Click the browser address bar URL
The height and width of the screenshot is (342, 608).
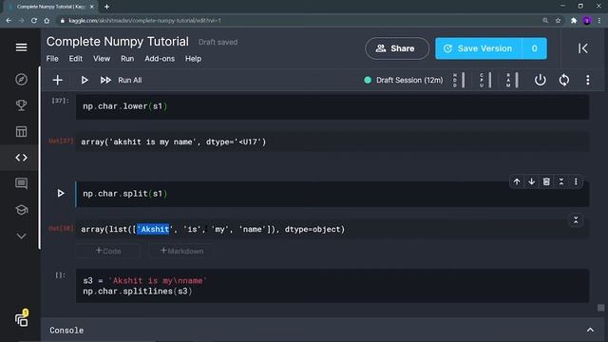[x=144, y=21]
